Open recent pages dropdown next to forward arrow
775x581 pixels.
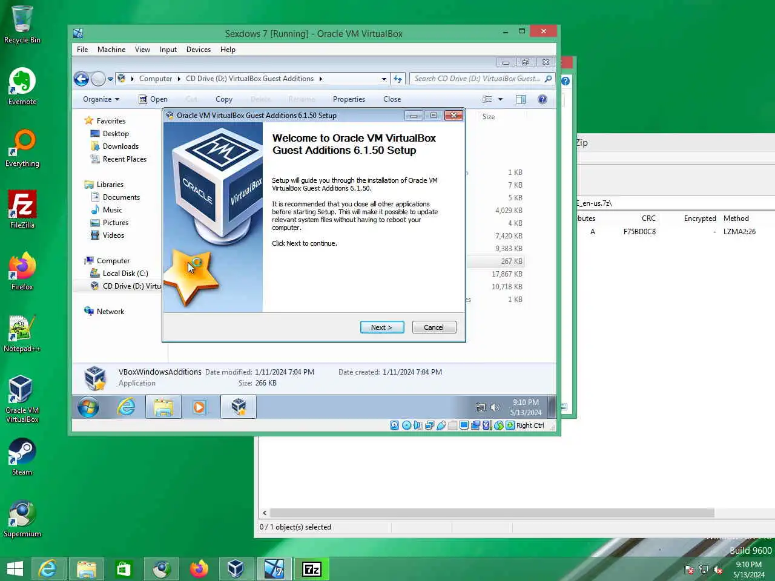110,79
